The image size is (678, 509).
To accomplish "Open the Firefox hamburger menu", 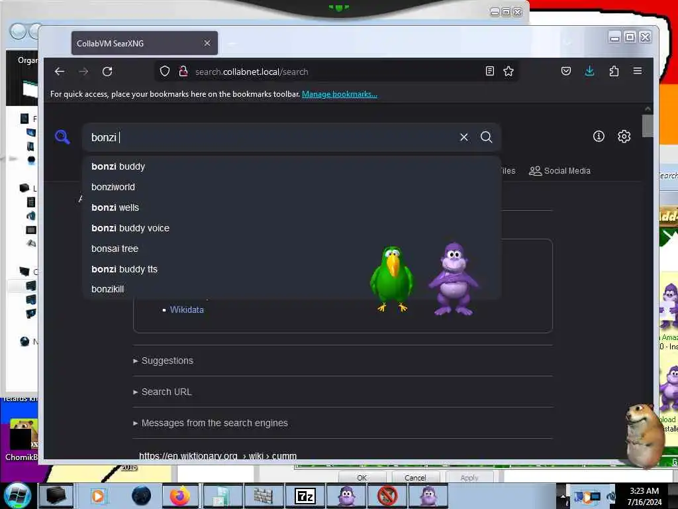I will (638, 71).
